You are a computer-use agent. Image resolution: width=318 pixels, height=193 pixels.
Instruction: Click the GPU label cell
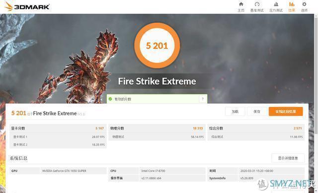pyautogui.click(x=25, y=171)
